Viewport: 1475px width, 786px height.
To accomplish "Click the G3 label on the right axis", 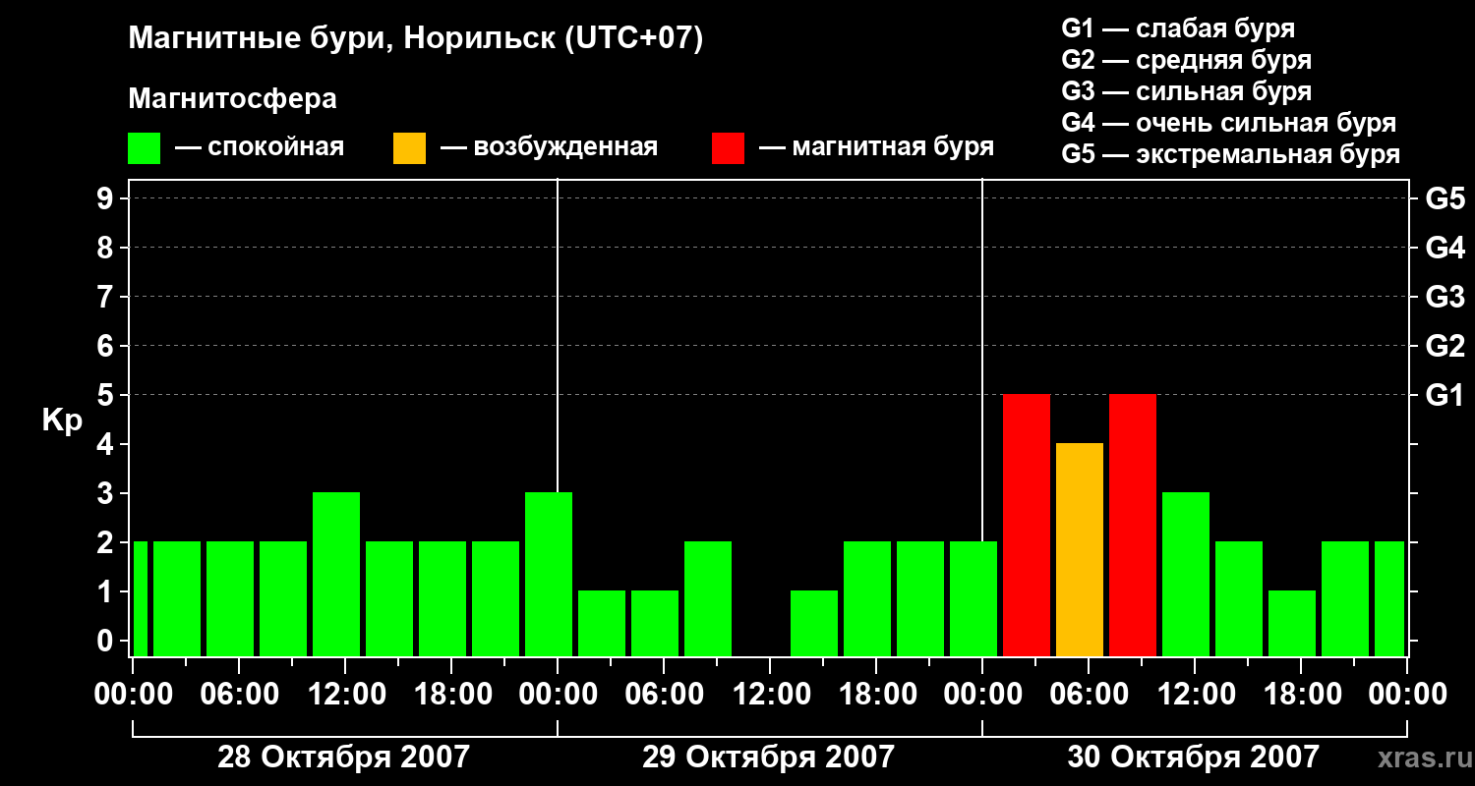I will click(x=1445, y=297).
